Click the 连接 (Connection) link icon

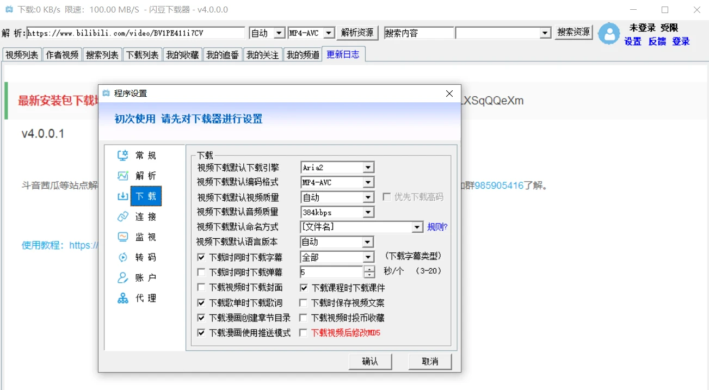[123, 216]
